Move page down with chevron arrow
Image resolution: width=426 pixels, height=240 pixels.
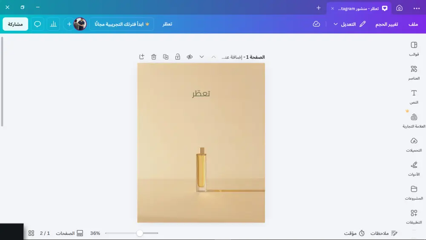tap(201, 57)
